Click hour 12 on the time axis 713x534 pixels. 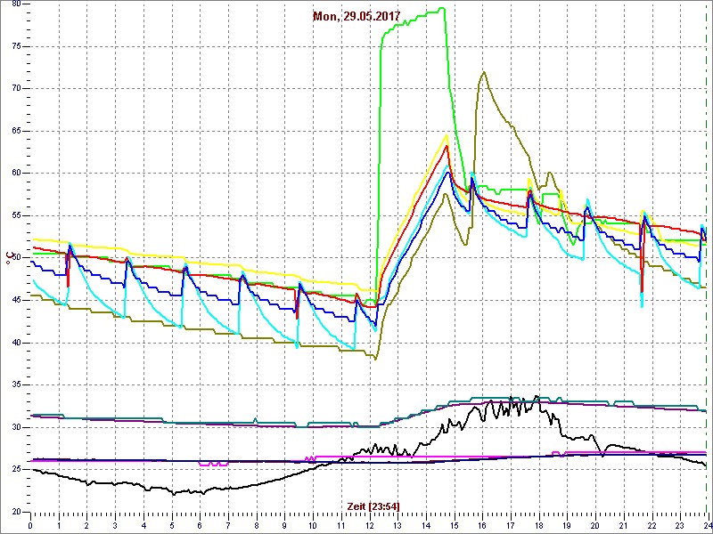[x=369, y=526]
